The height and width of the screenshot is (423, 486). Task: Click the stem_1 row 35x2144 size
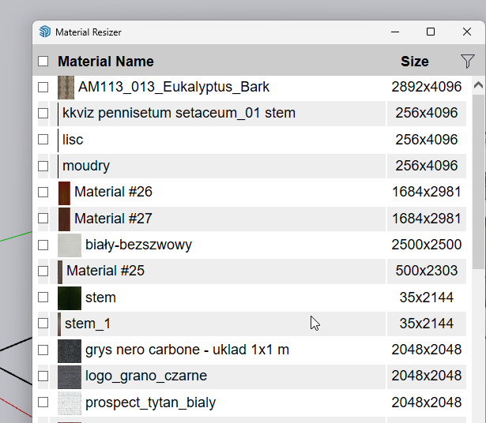[427, 324]
